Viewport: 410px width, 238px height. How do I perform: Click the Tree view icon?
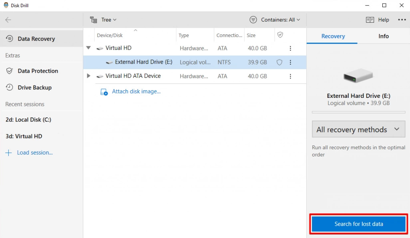[x=94, y=20]
